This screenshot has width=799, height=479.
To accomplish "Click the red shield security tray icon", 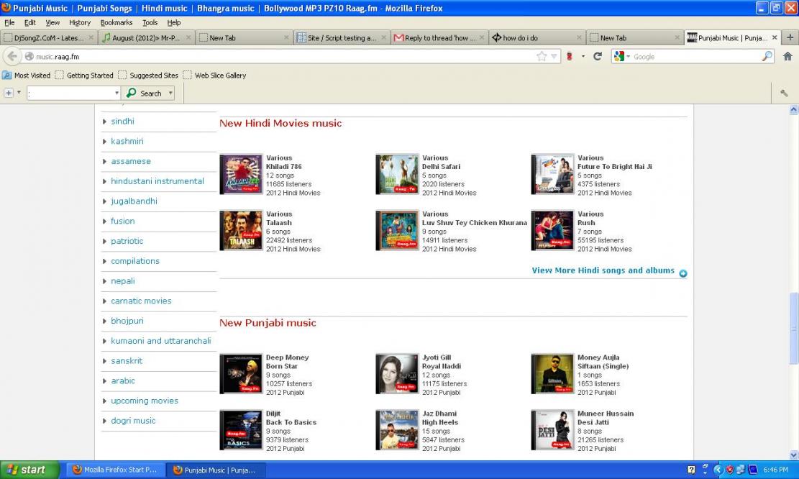I will point(730,470).
